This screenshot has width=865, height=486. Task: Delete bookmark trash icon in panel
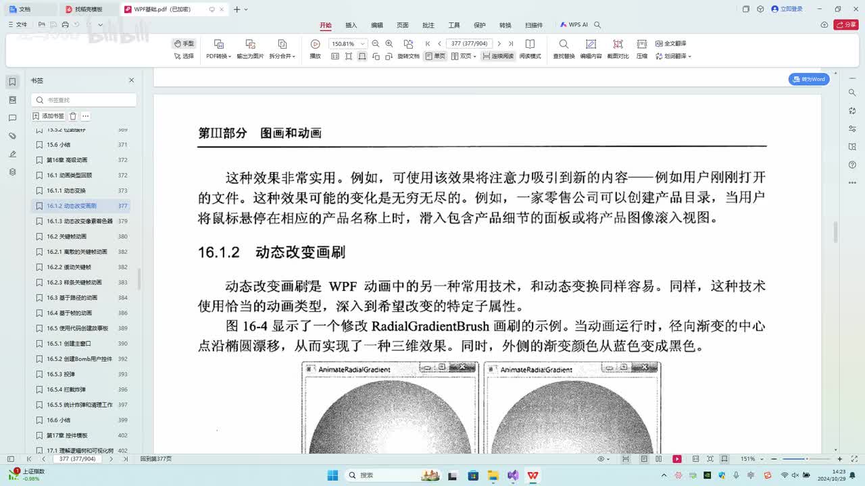coord(73,116)
